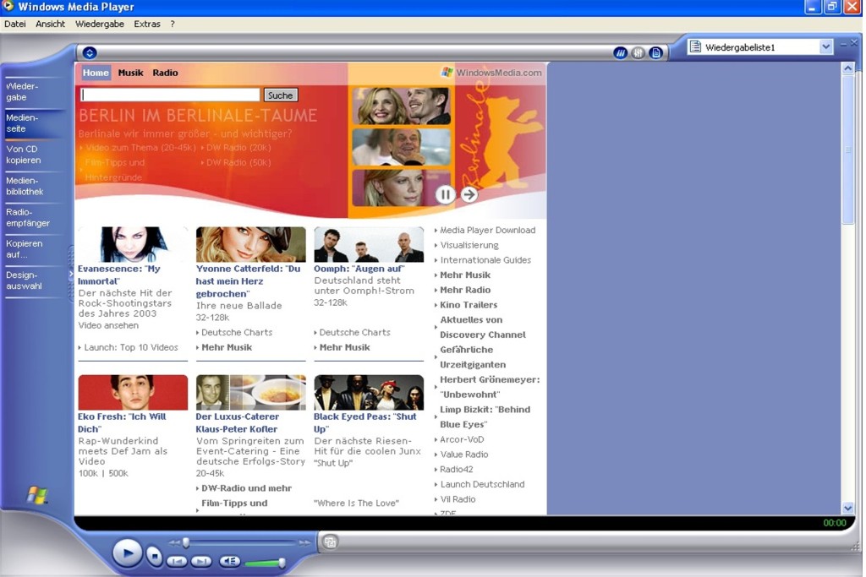This screenshot has height=577, width=866.
Task: Click the scroll up arrow of the page
Action: click(x=847, y=68)
